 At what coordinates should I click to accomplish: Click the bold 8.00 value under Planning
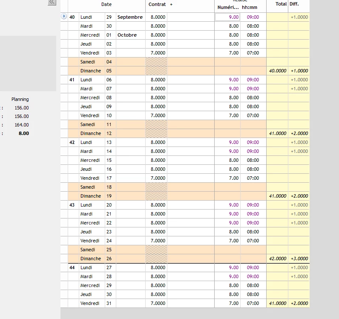24,133
